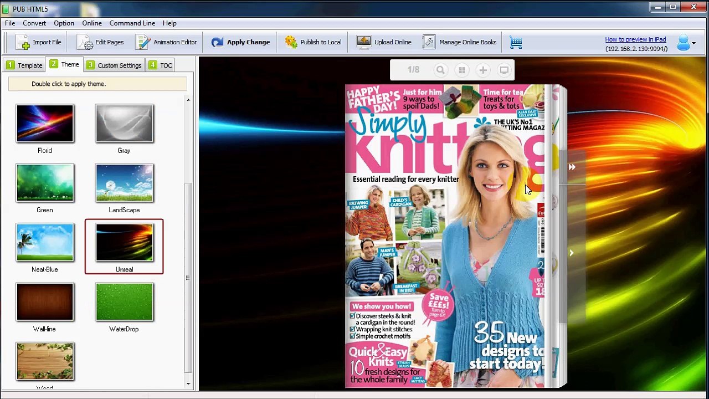The height and width of the screenshot is (399, 709).
Task: Click the theme list scrollbar thumb
Action: [x=188, y=277]
